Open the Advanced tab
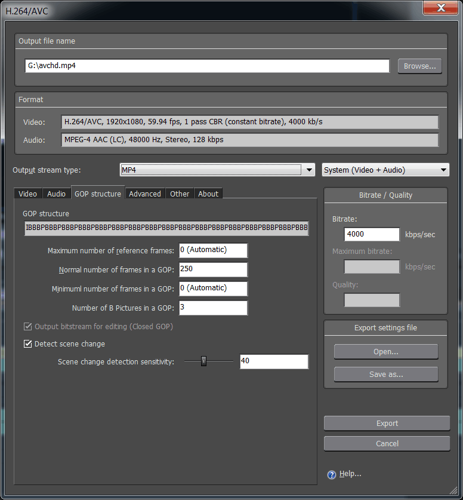The height and width of the screenshot is (500, 463). pyautogui.click(x=144, y=194)
